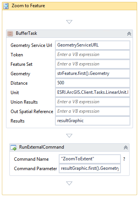The height and width of the screenshot is (197, 139).
Task: Click the Feature Set expression field
Action: tap(93, 64)
